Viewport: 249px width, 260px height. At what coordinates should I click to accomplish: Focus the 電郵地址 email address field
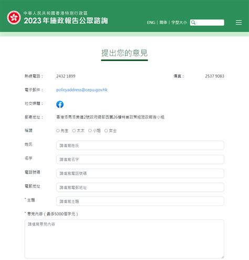(140, 187)
